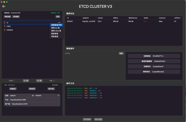The width and height of the screenshot is (186, 122).
Task: Go to previous page with 上一页
Action: (x=26, y=81)
